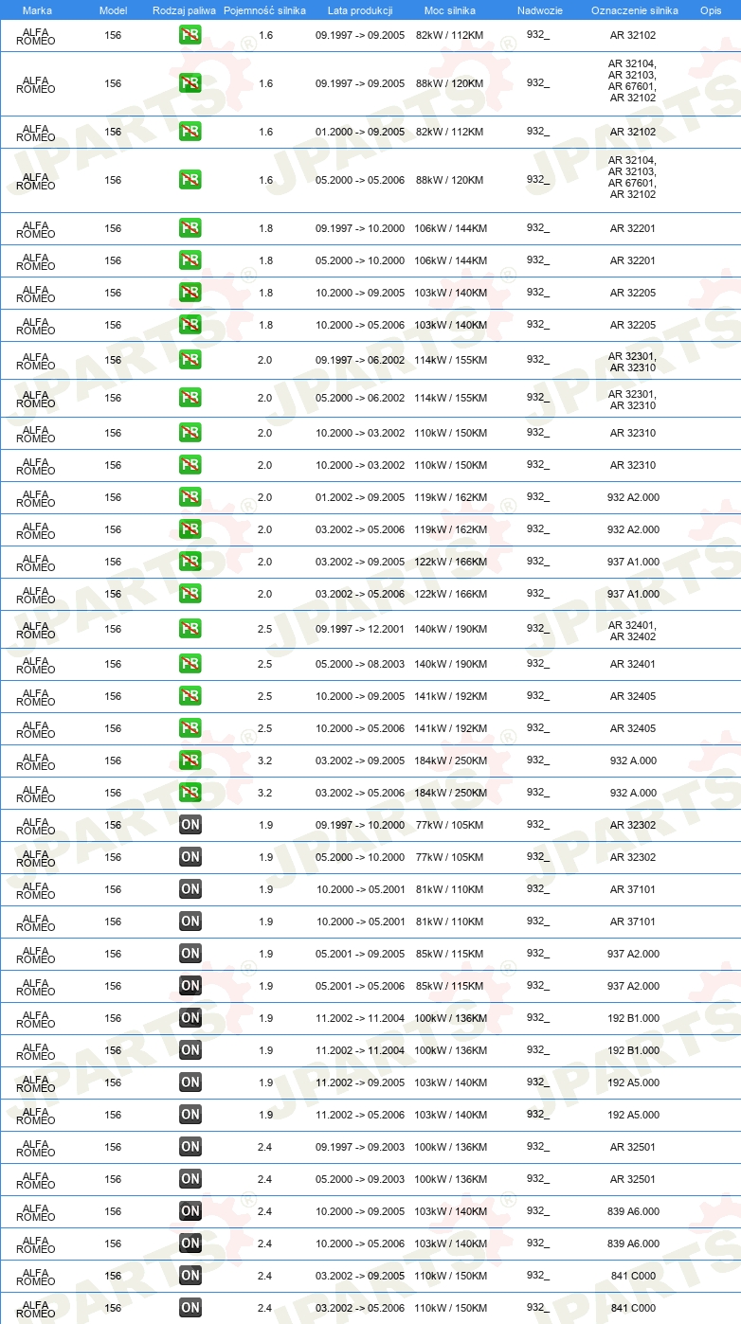The width and height of the screenshot is (741, 1324).
Task: Click petrol icon for 1.8 103kW row ending 05.2006
Action: point(190,325)
